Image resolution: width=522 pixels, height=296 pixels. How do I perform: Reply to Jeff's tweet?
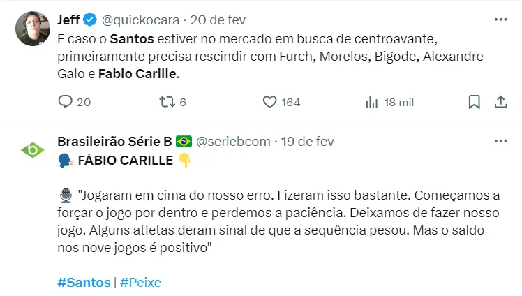pos(66,102)
